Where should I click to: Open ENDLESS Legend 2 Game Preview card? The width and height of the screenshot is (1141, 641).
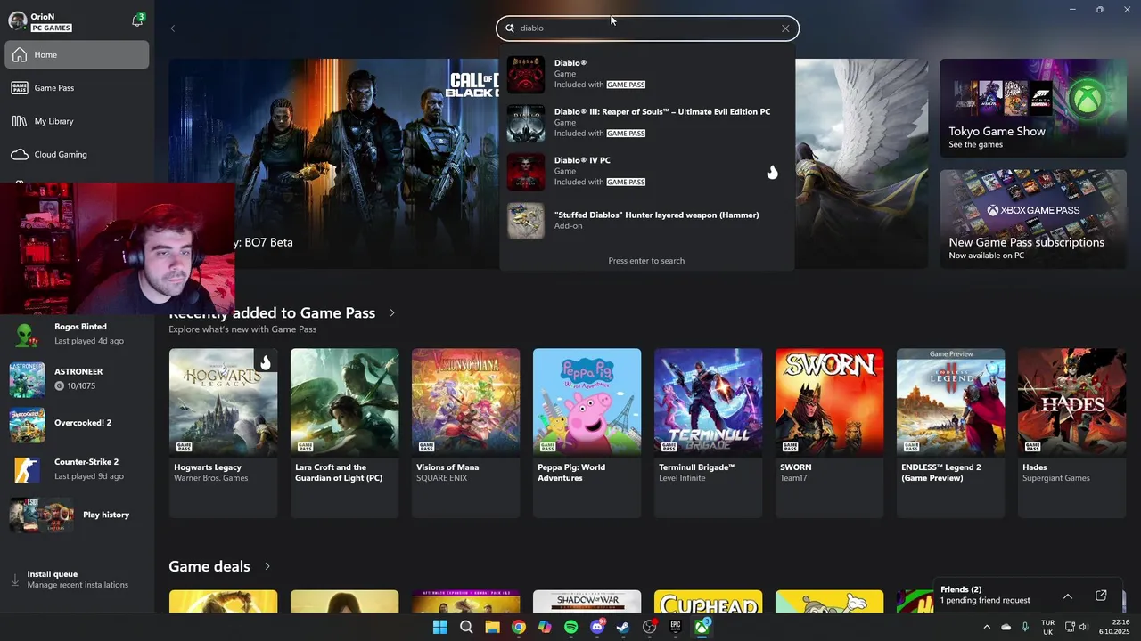(950, 433)
